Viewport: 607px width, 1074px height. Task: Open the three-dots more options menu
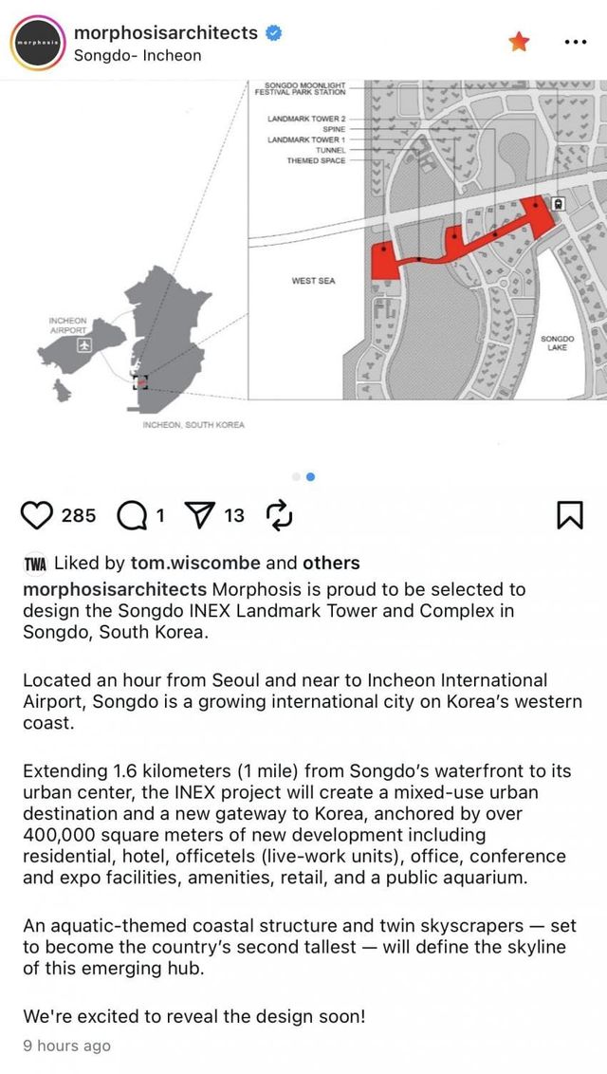click(x=575, y=42)
